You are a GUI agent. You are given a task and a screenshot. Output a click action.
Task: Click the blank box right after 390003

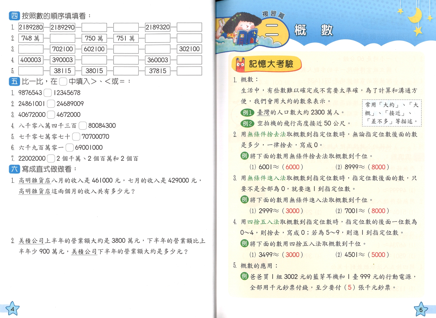click(94, 60)
